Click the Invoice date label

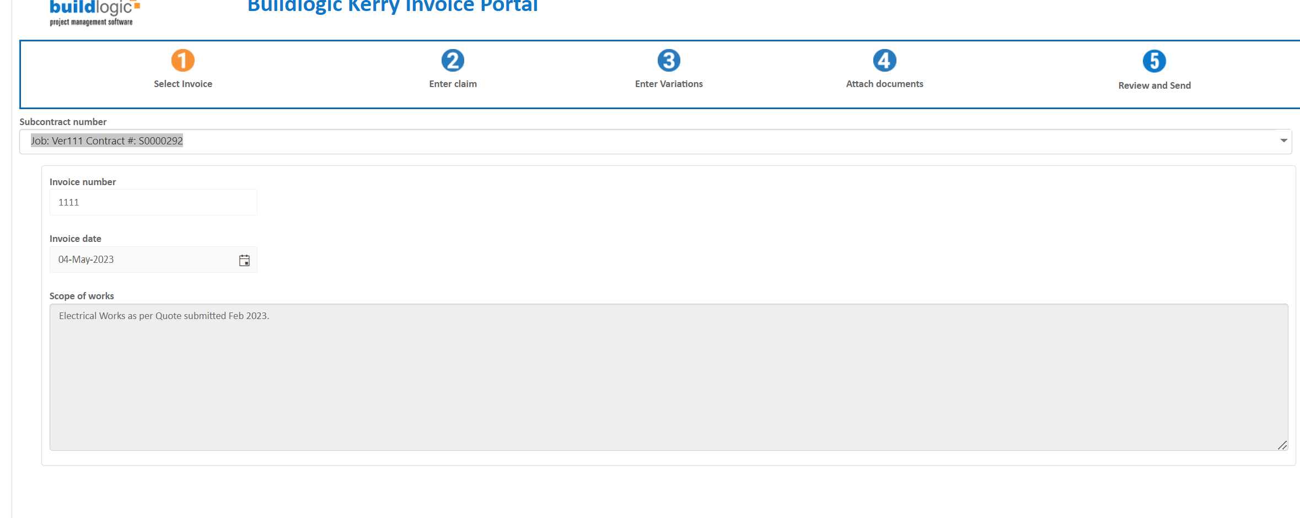pos(76,239)
